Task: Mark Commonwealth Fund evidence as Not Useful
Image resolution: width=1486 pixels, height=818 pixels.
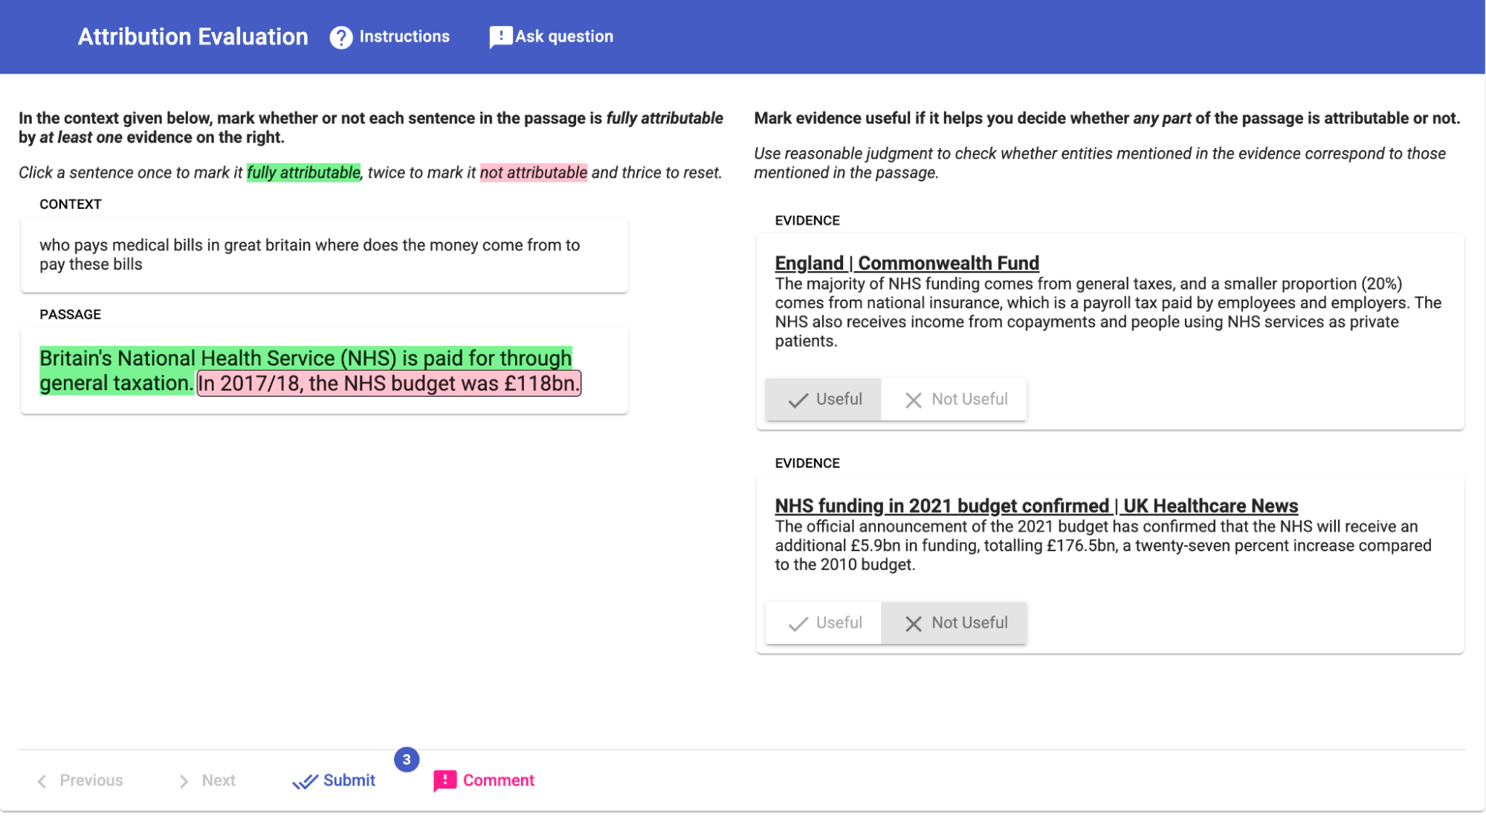Action: (x=954, y=400)
